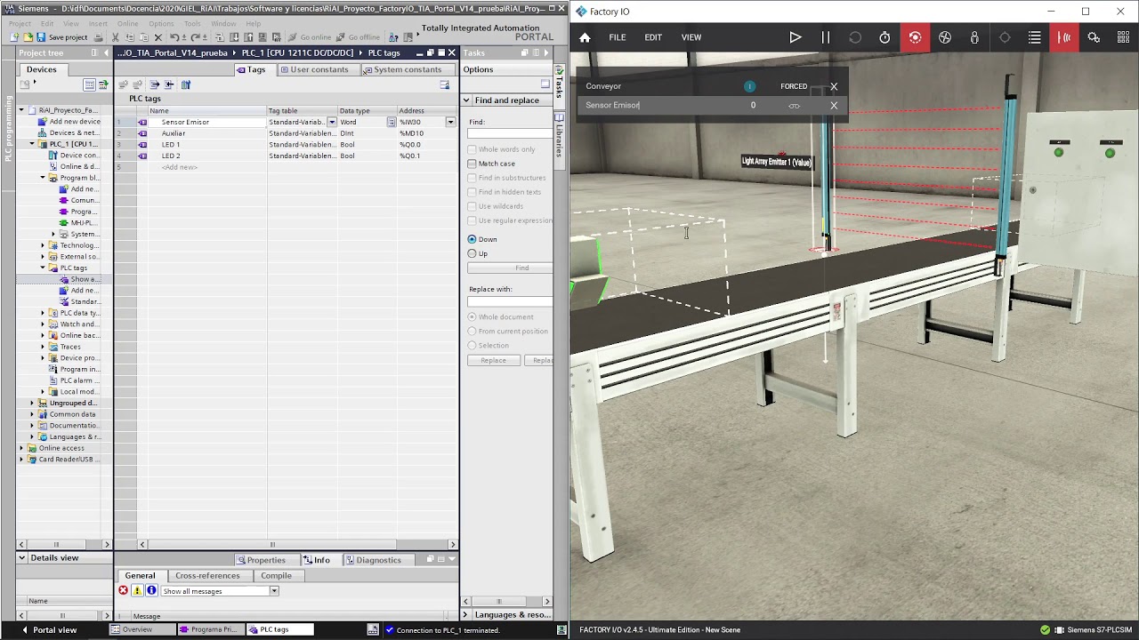This screenshot has height=640, width=1139.
Task: Toggle the orbit camera icon in Factory IO
Action: pyautogui.click(x=915, y=37)
